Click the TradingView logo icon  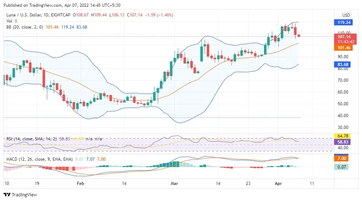(x=7, y=195)
